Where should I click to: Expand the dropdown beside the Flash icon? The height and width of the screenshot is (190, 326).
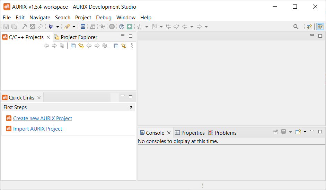74,27
